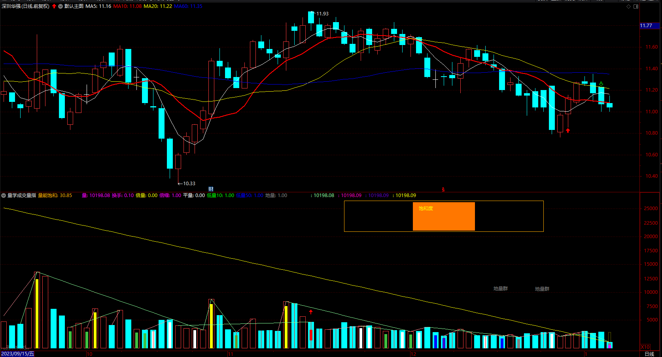Expand the 默认主图 indicator dropdown arrow
This screenshot has height=357, width=662.
(x=61, y=6)
